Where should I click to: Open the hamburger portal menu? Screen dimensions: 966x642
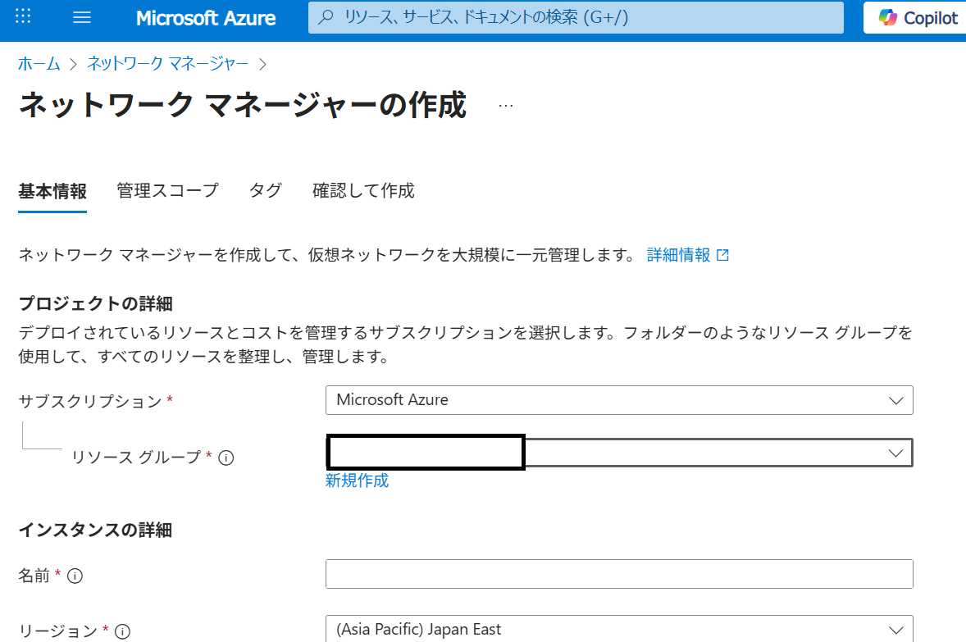(82, 17)
